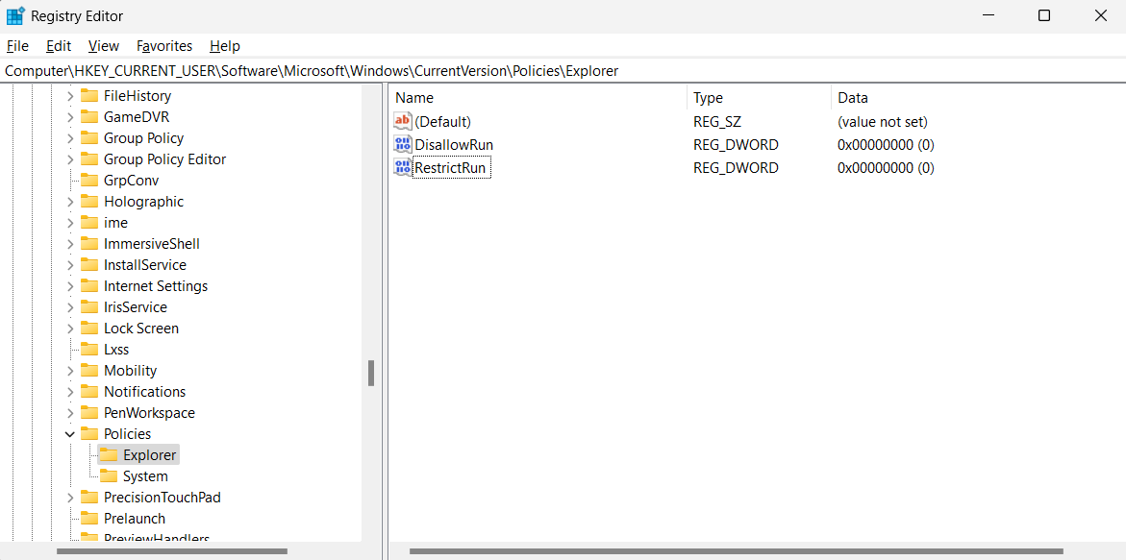Click the DWORD icon next to DisallowRun
Viewport: 1126px width, 560px height.
pos(402,144)
